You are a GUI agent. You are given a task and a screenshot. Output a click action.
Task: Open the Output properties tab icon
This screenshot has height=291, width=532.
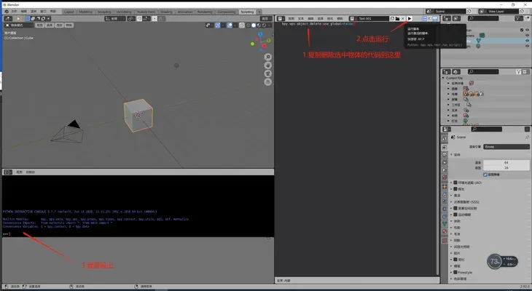pyautogui.click(x=445, y=155)
